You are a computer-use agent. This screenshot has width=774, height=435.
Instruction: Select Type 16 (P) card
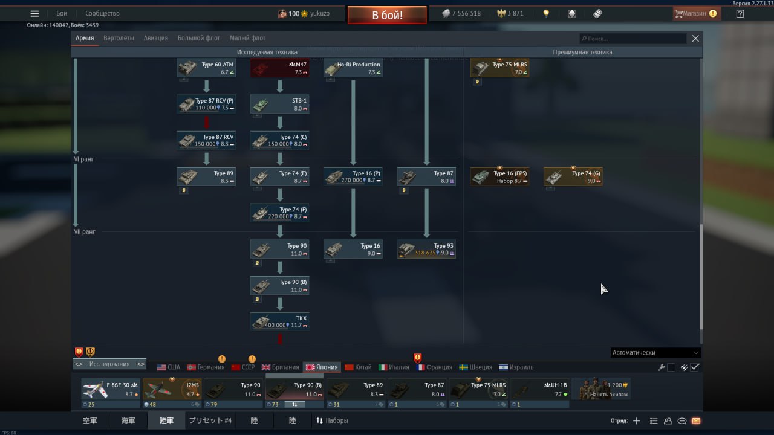point(353,177)
